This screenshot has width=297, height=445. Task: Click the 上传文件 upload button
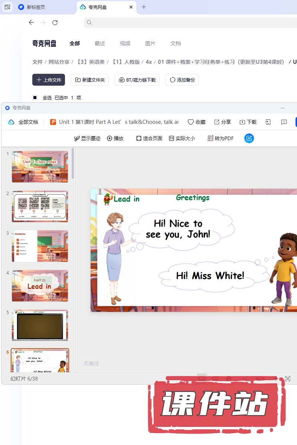coord(49,80)
